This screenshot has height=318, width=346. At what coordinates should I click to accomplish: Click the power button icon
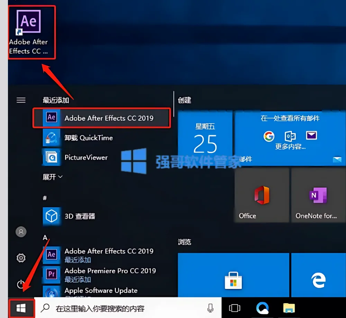pos(21,284)
